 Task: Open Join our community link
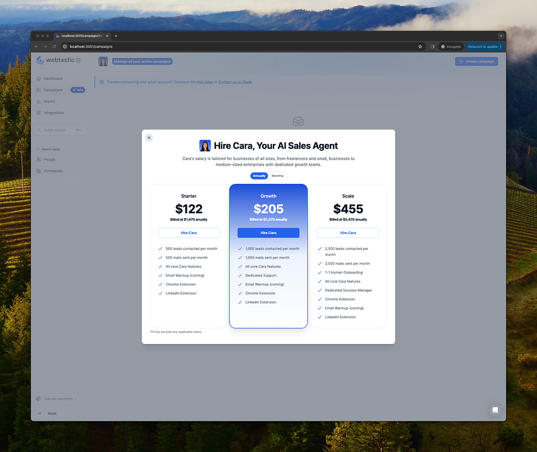pyautogui.click(x=60, y=399)
